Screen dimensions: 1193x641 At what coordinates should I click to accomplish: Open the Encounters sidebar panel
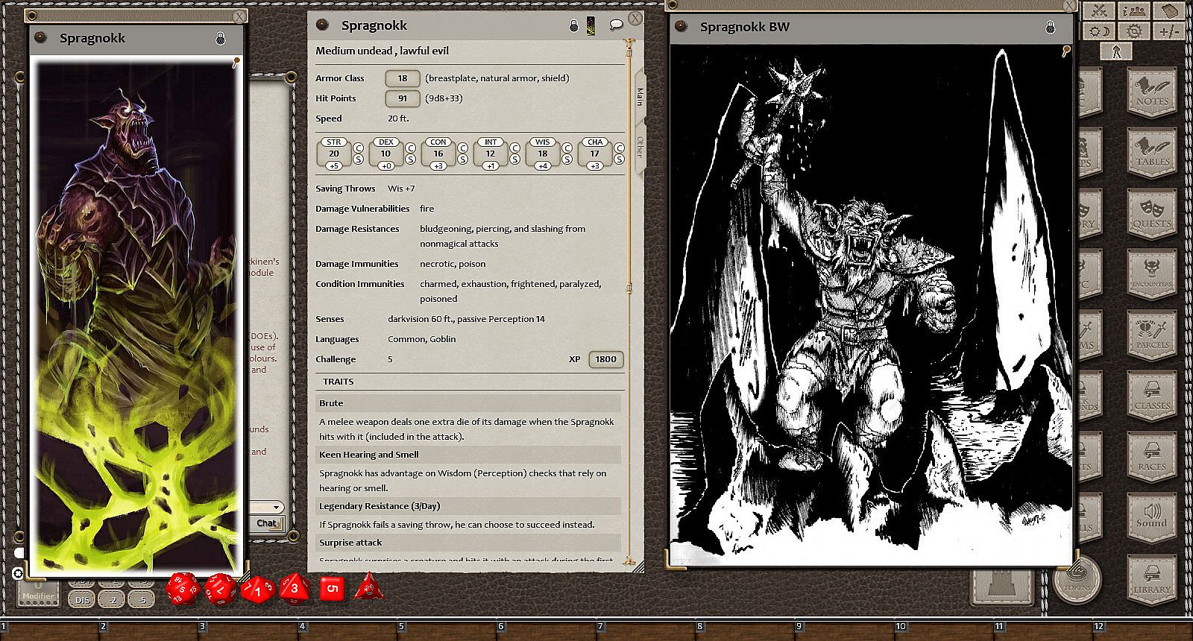(x=1151, y=276)
